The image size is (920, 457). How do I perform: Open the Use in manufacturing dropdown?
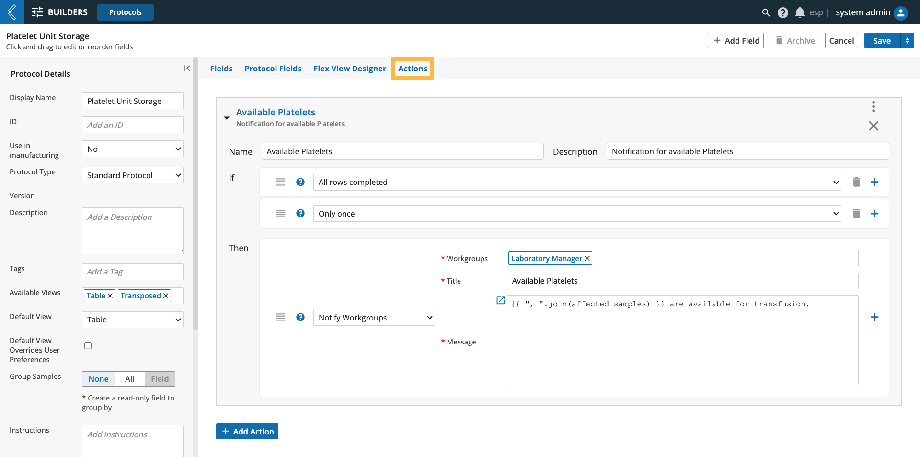point(133,149)
